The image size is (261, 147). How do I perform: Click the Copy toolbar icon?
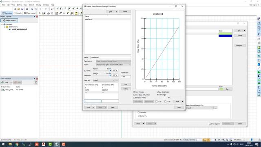[x=32, y=9]
